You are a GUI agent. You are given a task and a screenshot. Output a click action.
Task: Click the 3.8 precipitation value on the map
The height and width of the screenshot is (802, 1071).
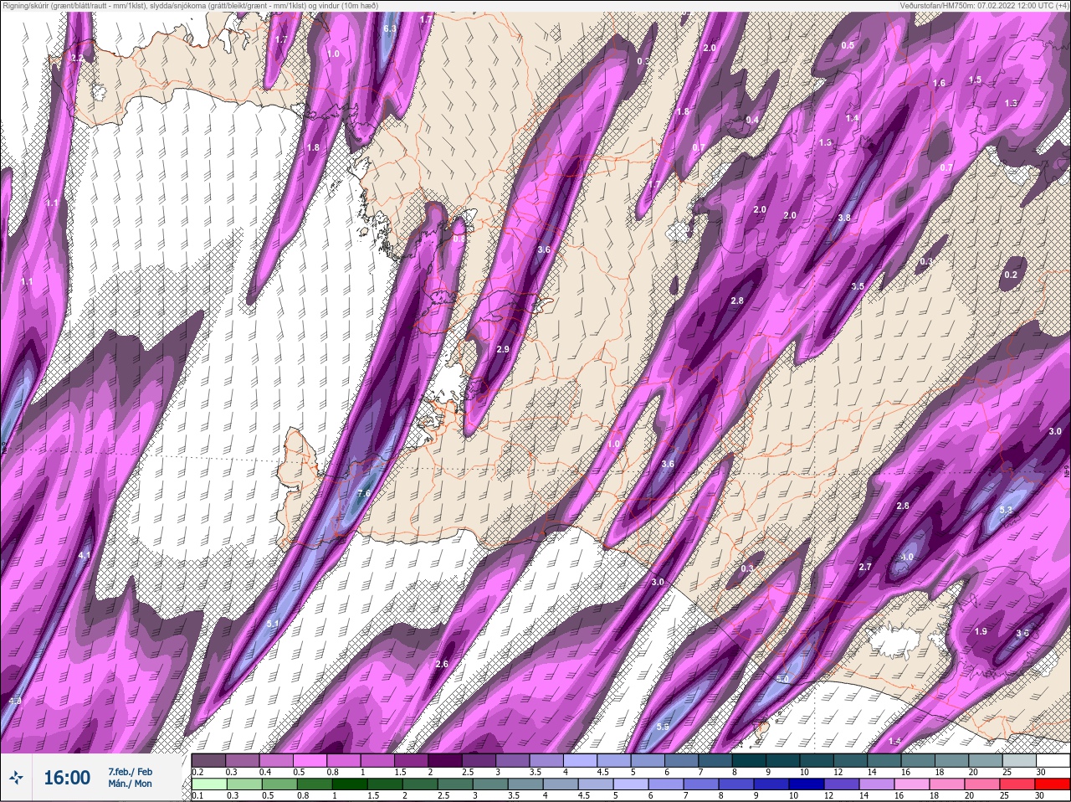pos(844,218)
